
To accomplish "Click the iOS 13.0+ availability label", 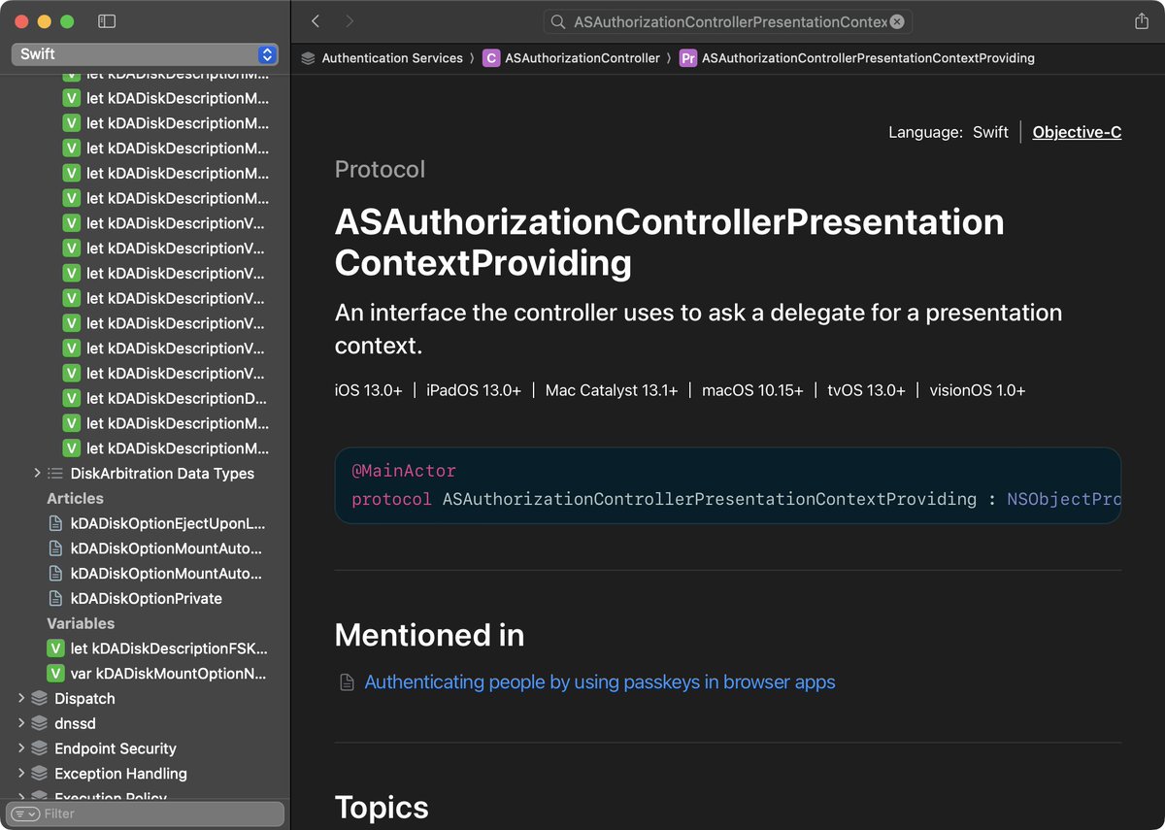I will point(368,390).
